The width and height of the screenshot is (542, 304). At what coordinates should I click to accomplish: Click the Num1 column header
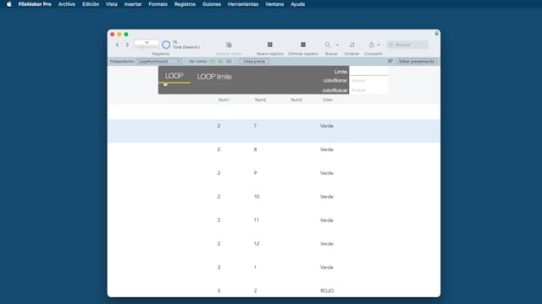click(x=224, y=100)
